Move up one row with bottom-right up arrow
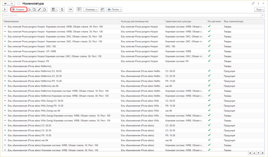This screenshot has height=157, width=268. tap(254, 153)
